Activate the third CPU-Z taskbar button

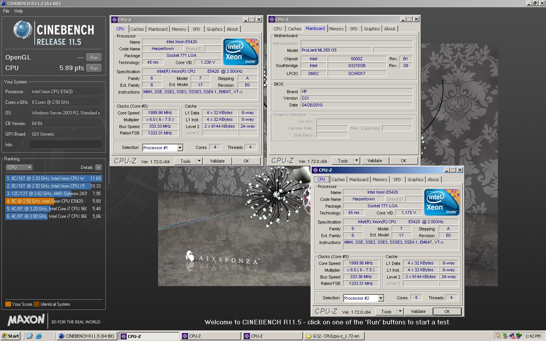coord(272,336)
